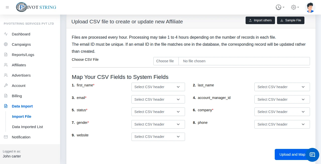Click Choose file to browse CSV
This screenshot has height=164, width=321.
click(165, 61)
